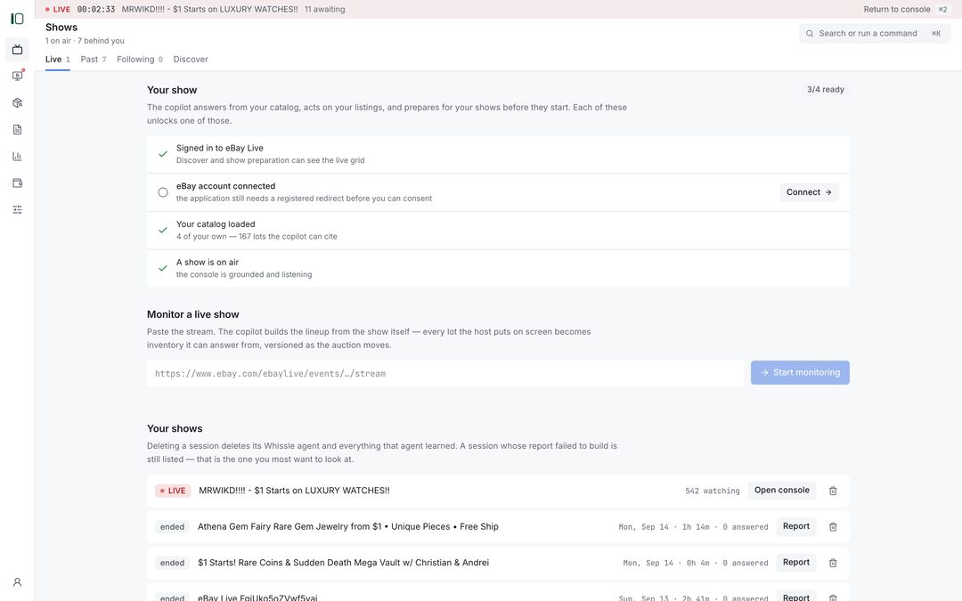Click checkmark beside A show is on air
Image resolution: width=962 pixels, height=601 pixels.
pyautogui.click(x=163, y=268)
